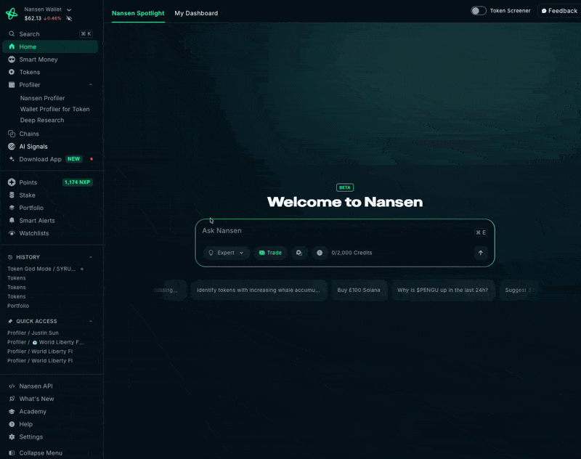Viewport: 581px width, 459px height.
Task: Select the Nansen Spotlight tab
Action: click(x=138, y=13)
